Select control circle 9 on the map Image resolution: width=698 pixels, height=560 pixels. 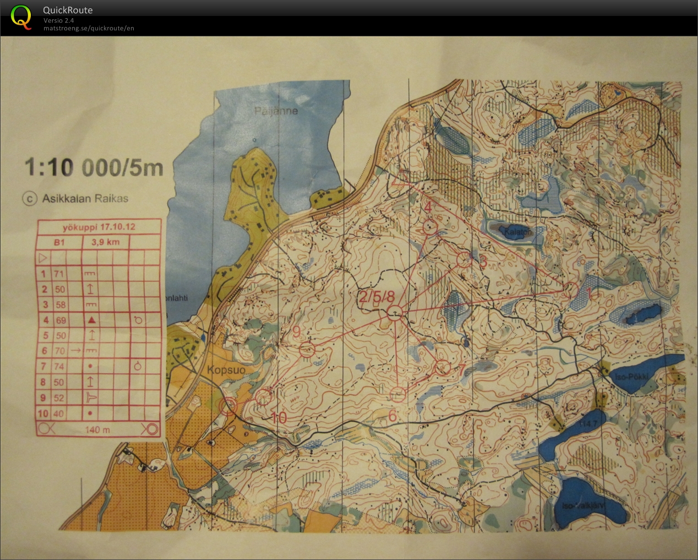pos(307,349)
